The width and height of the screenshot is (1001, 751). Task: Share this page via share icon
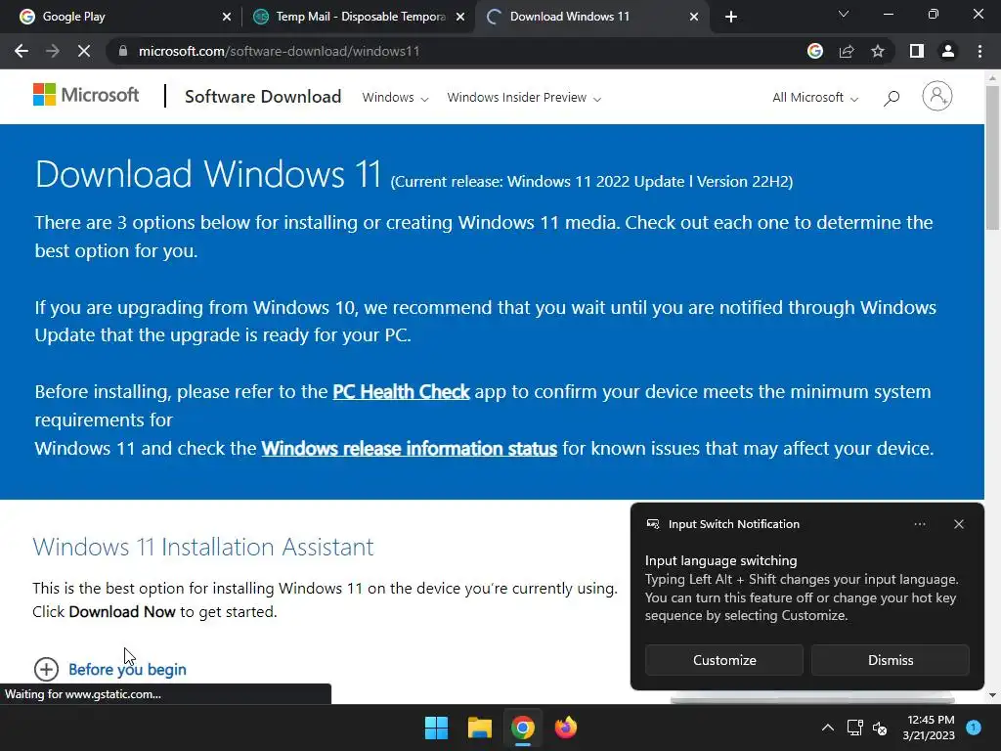click(x=847, y=51)
